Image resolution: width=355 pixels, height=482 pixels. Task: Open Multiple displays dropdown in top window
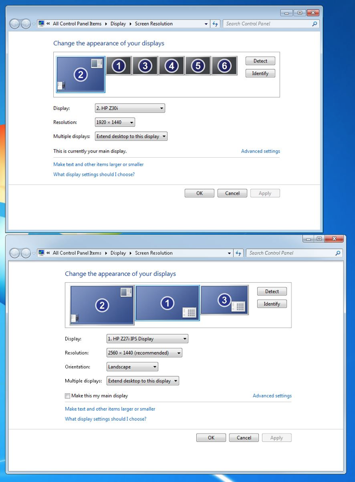pos(131,137)
